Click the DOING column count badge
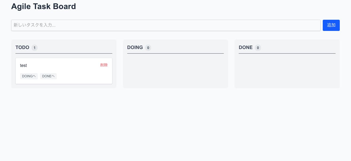This screenshot has height=161, width=351. tap(148, 48)
